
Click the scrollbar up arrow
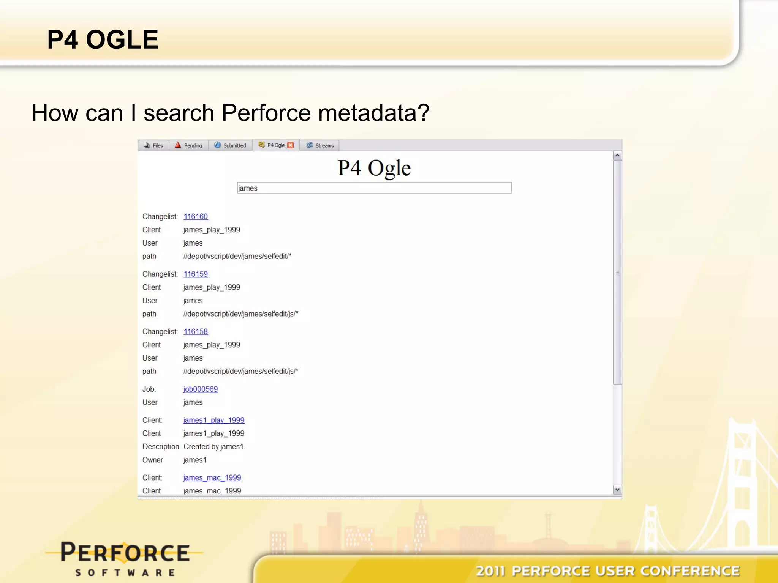click(x=617, y=156)
